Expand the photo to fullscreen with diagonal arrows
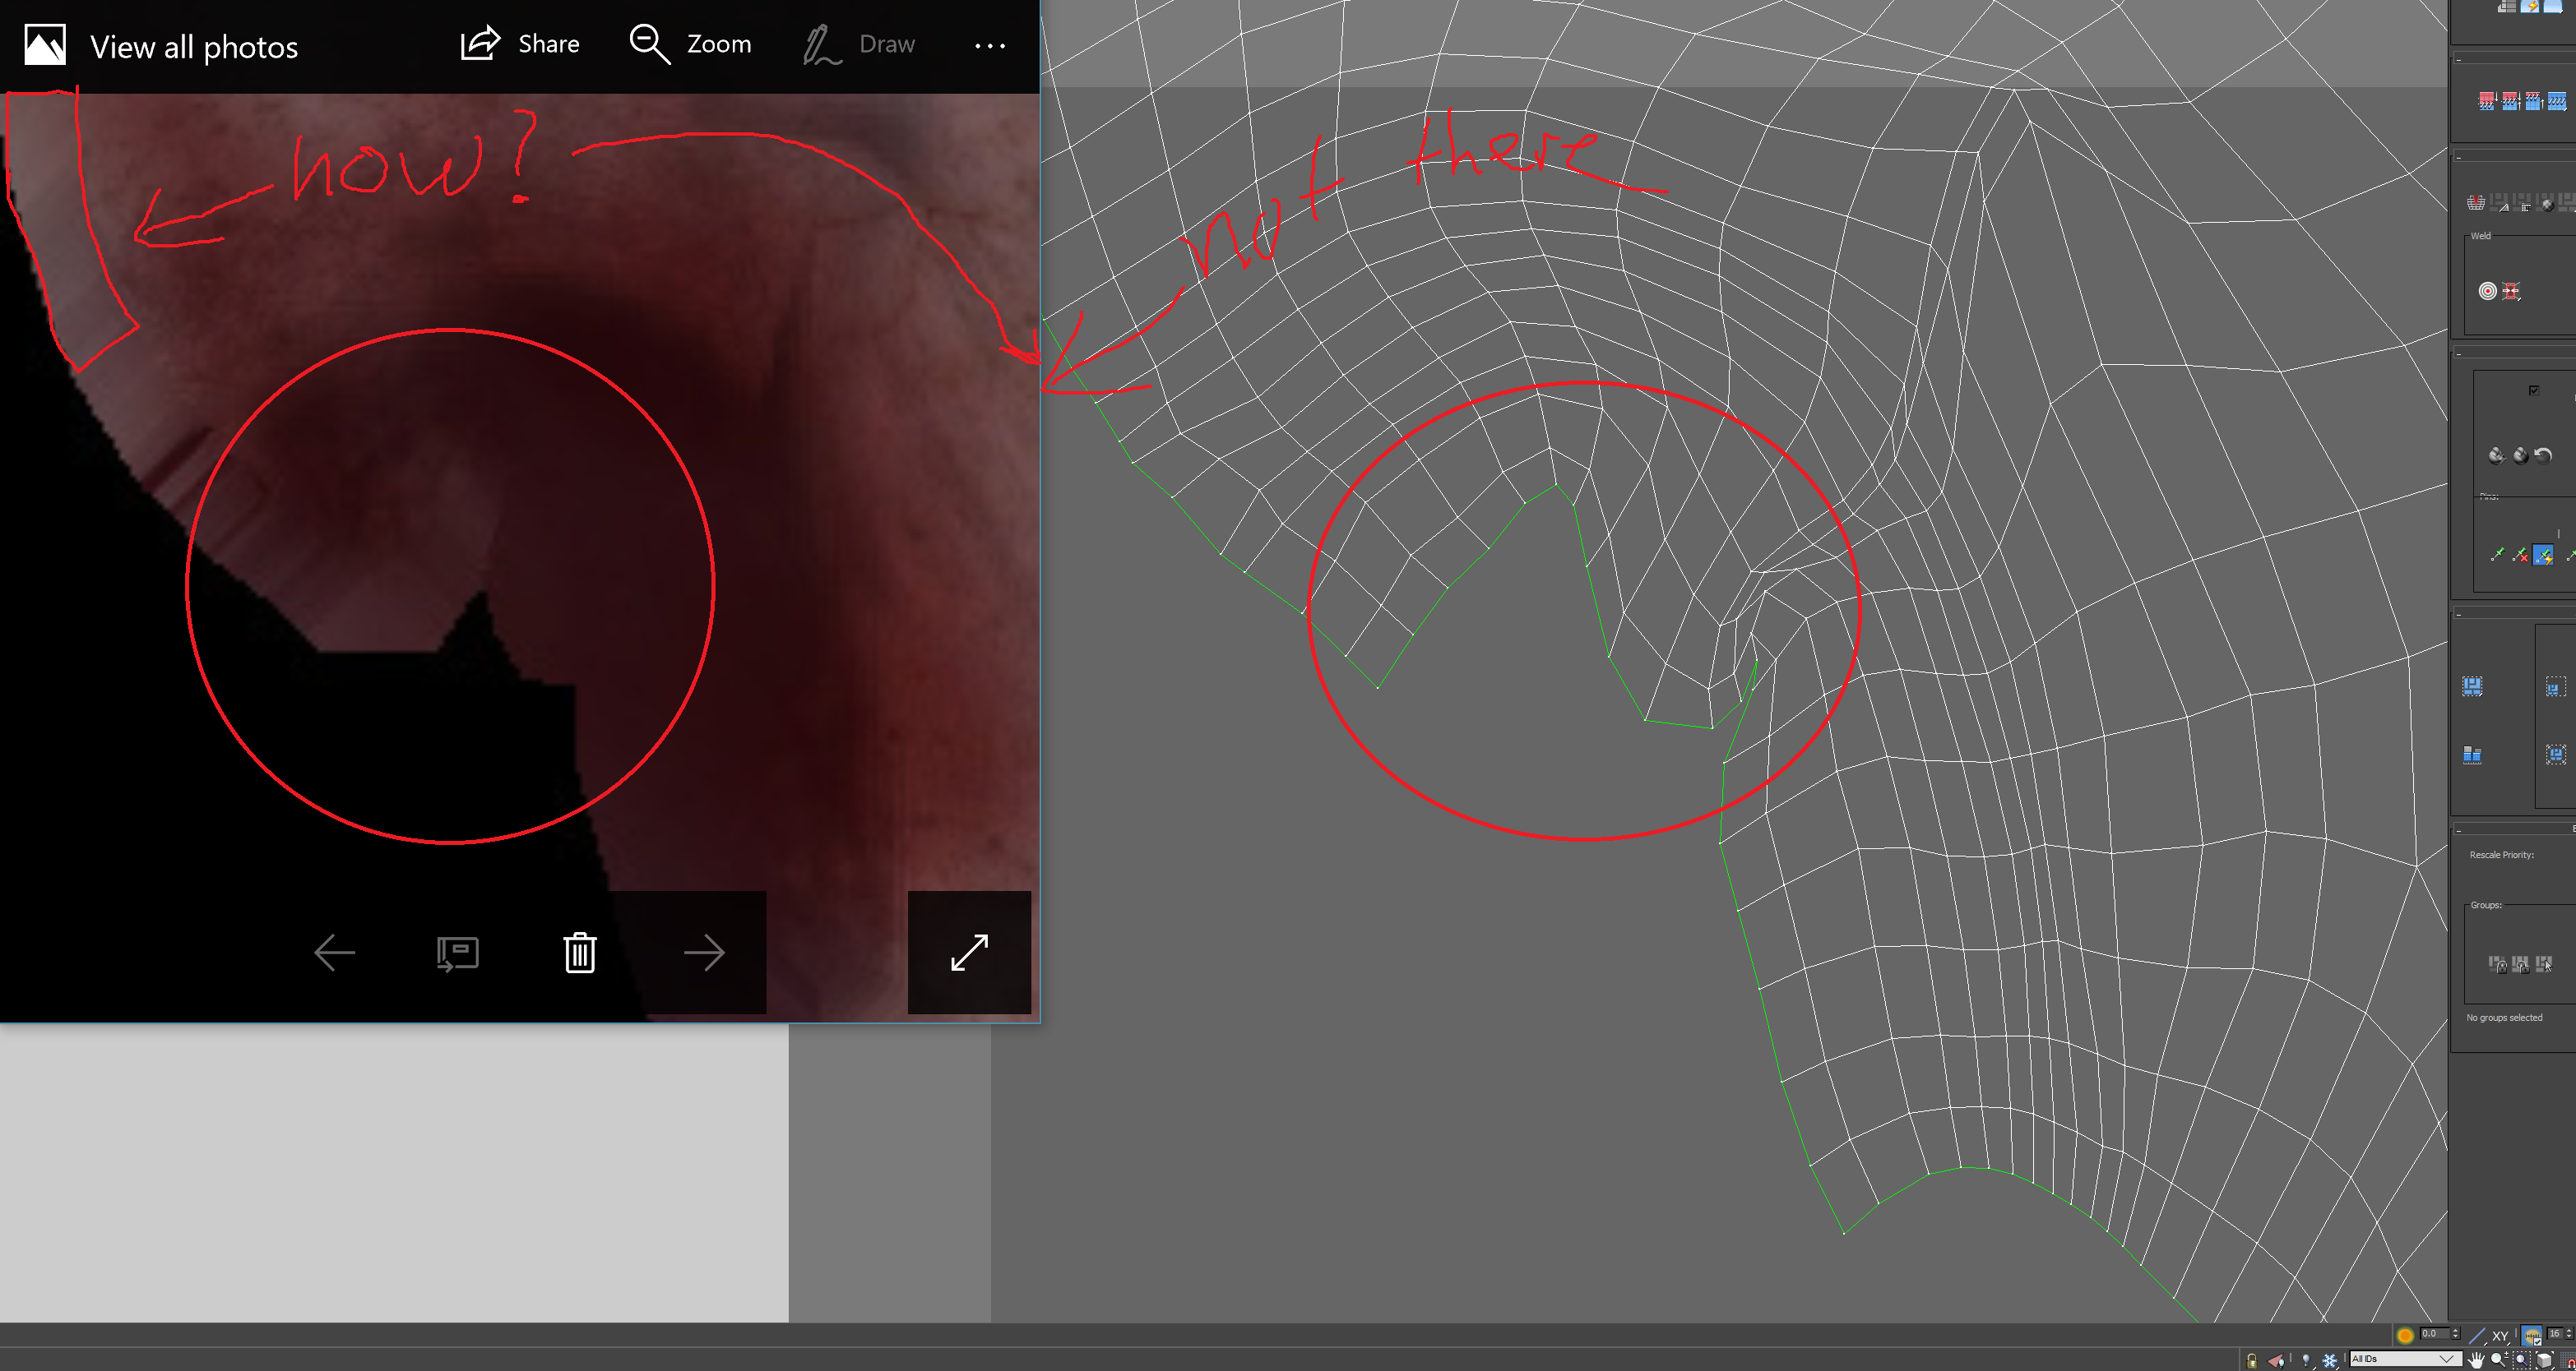 [968, 953]
